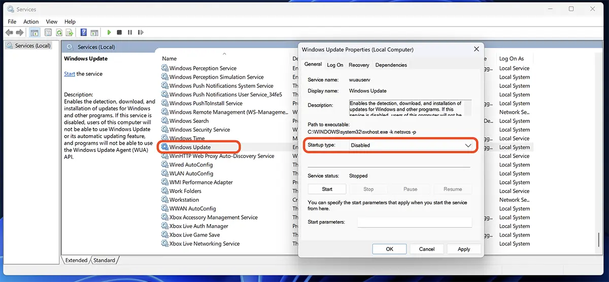Screen dimensions: 609x282
Task: Select the General tab in the properties dialog
Action: [313, 64]
